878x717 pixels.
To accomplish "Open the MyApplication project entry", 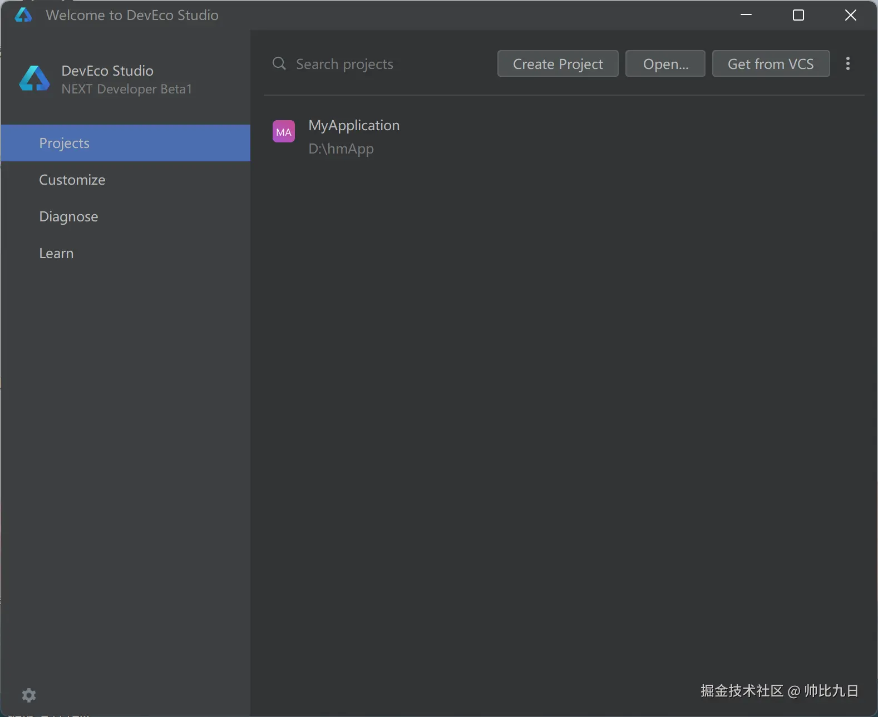I will [564, 137].
